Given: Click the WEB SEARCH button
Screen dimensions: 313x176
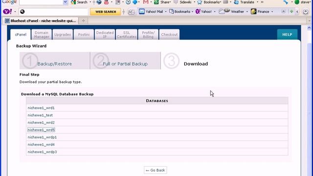Looking at the screenshot, I should tap(106, 12).
